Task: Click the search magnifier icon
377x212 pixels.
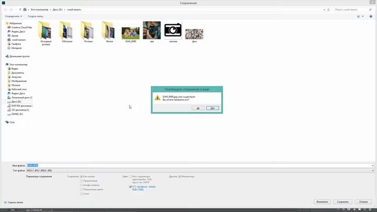Action: (371, 9)
